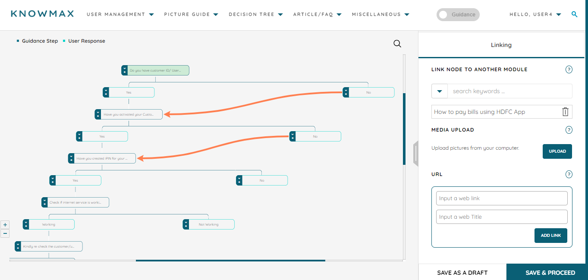The image size is (588, 280).
Task: Toggle expand arrows on 'Do you have customer ID' node
Action: 125,70
